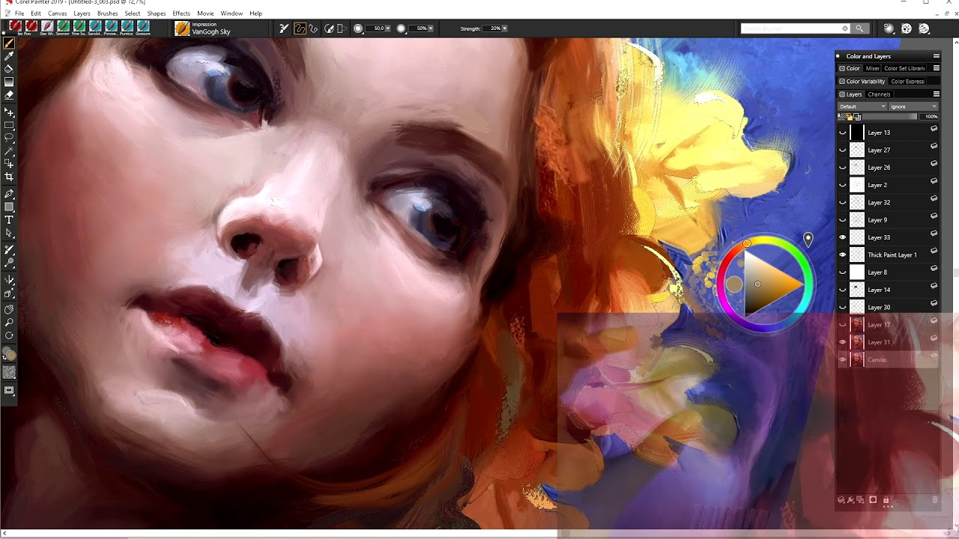The image size is (959, 539).
Task: Select the Rectangular Selection tool
Action: coord(9,125)
